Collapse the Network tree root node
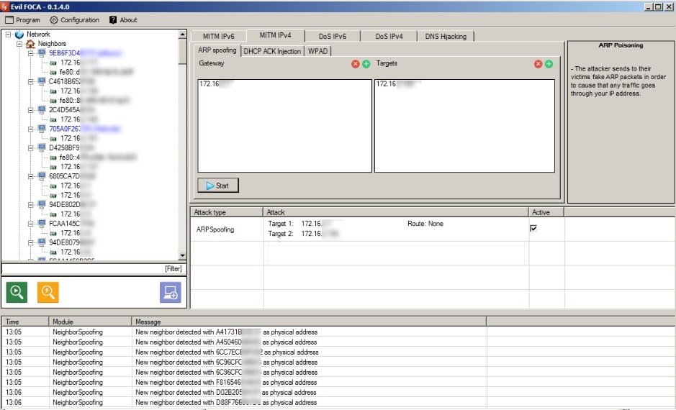 [8, 34]
